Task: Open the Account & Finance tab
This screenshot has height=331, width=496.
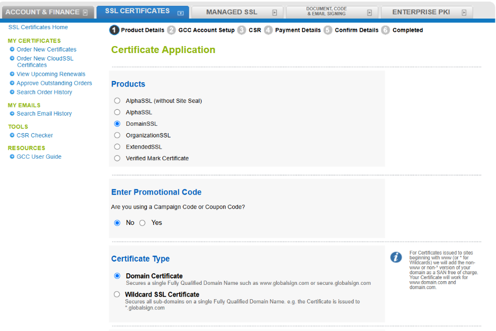Action: pyautogui.click(x=42, y=12)
